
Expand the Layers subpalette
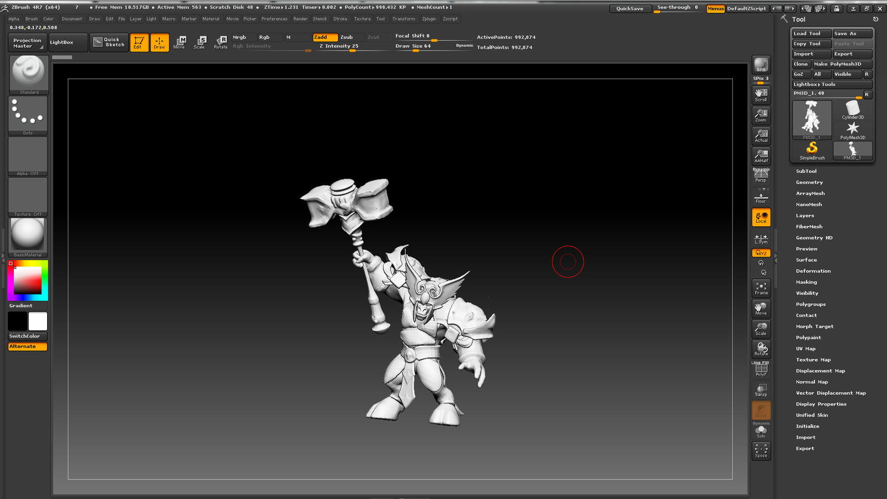pos(805,216)
